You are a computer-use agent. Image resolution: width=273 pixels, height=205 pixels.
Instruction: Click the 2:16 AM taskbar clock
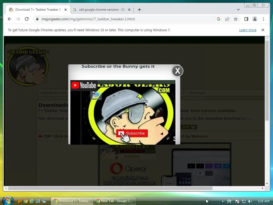[x=263, y=201]
